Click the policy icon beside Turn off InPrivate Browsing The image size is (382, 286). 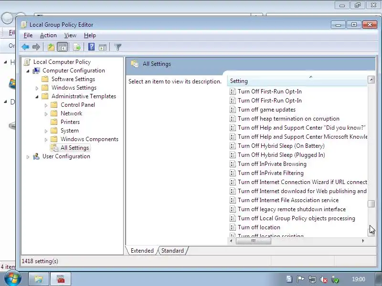233,164
